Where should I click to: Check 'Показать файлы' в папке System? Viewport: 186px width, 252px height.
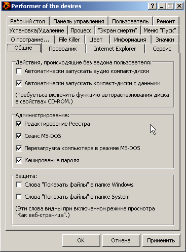coord(19,197)
